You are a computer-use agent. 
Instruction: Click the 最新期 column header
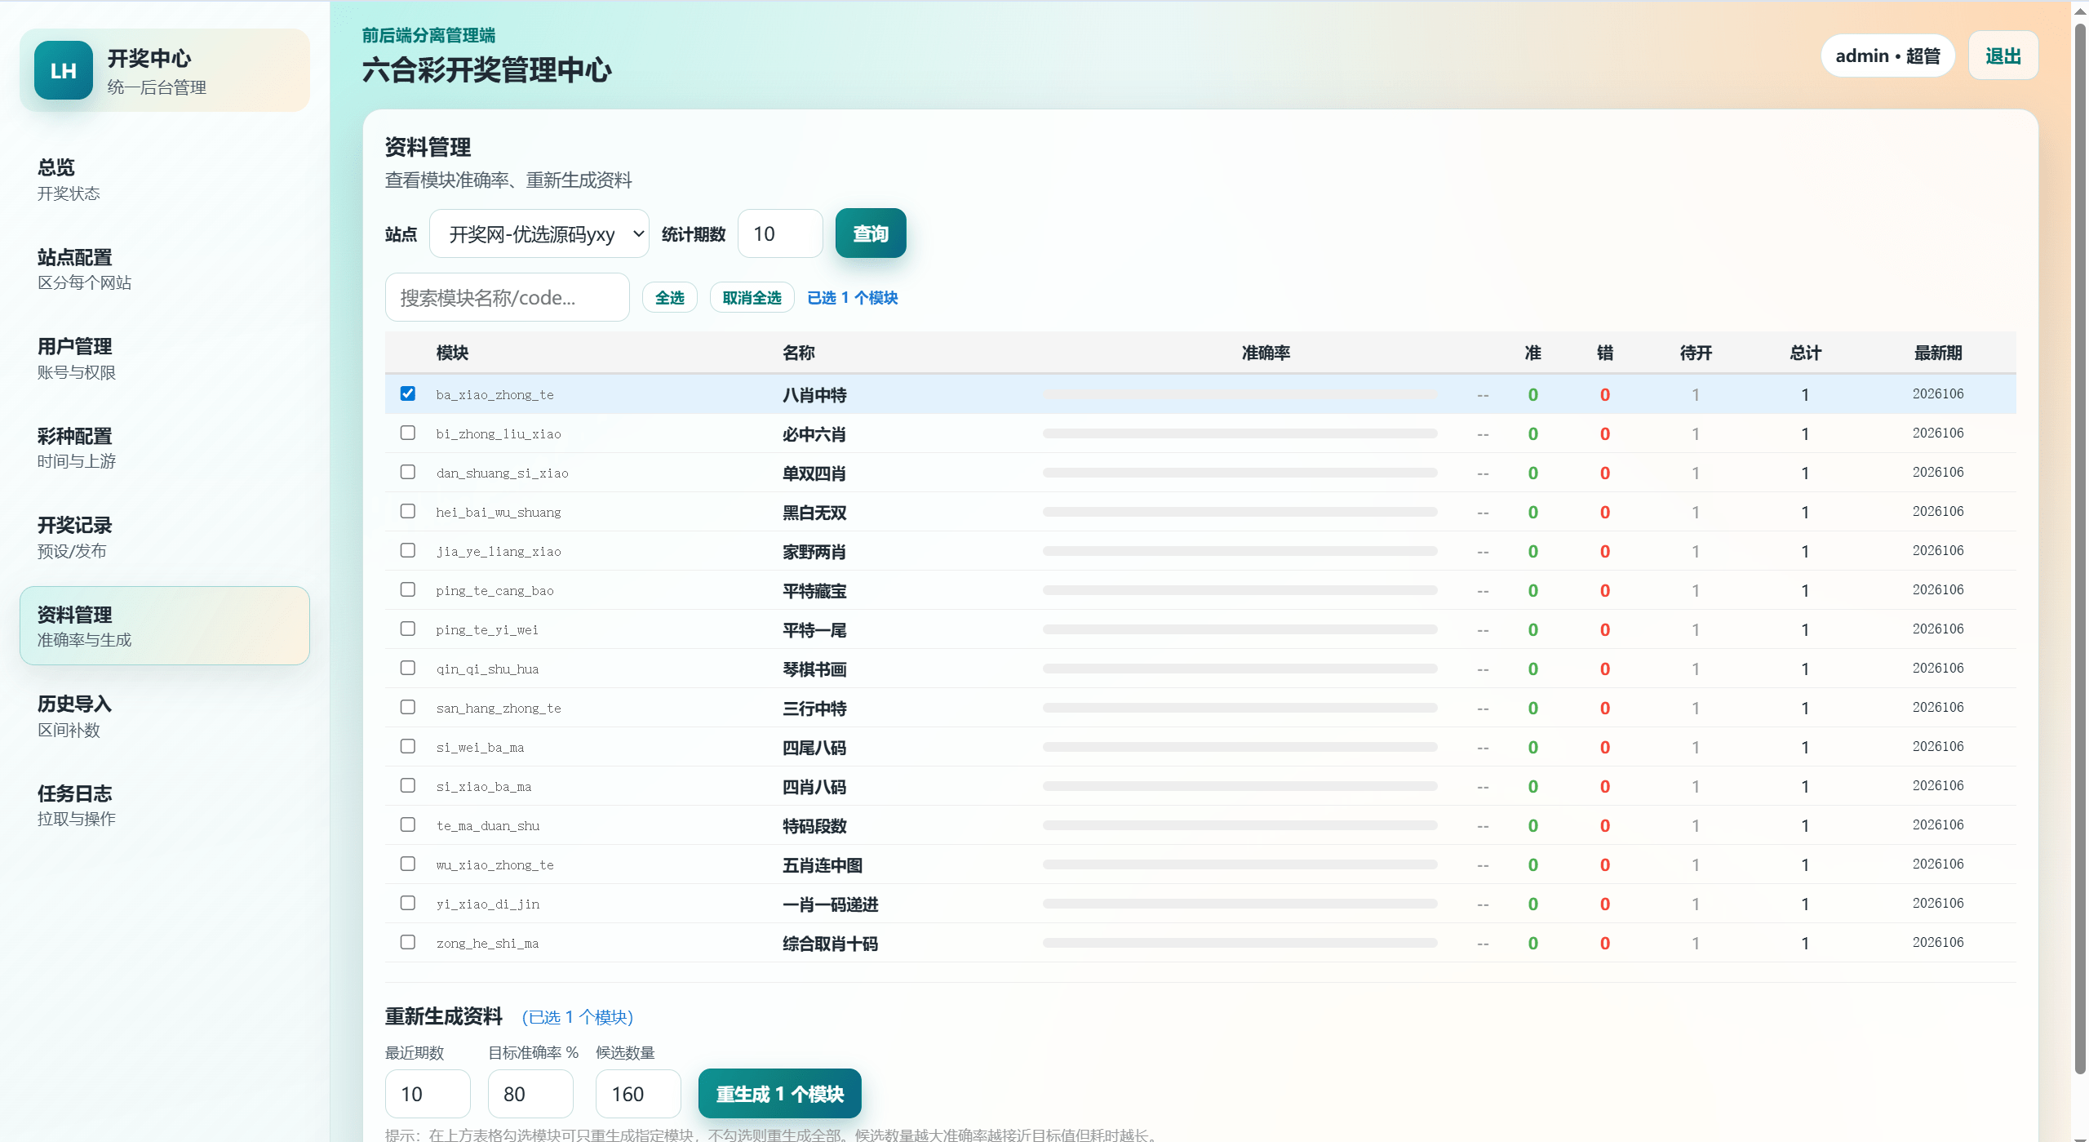pyautogui.click(x=1938, y=353)
